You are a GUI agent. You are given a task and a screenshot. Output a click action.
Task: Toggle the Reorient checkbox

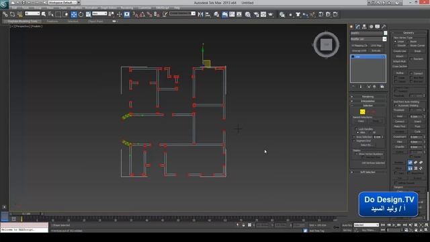[x=411, y=58]
